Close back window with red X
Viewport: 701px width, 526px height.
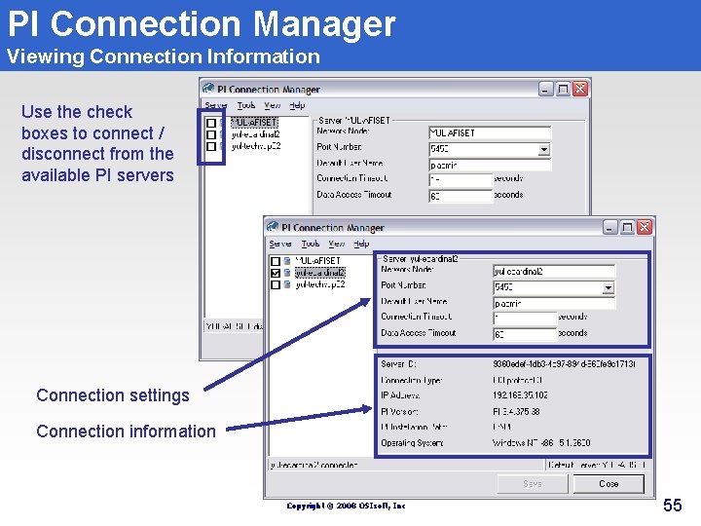click(x=580, y=89)
